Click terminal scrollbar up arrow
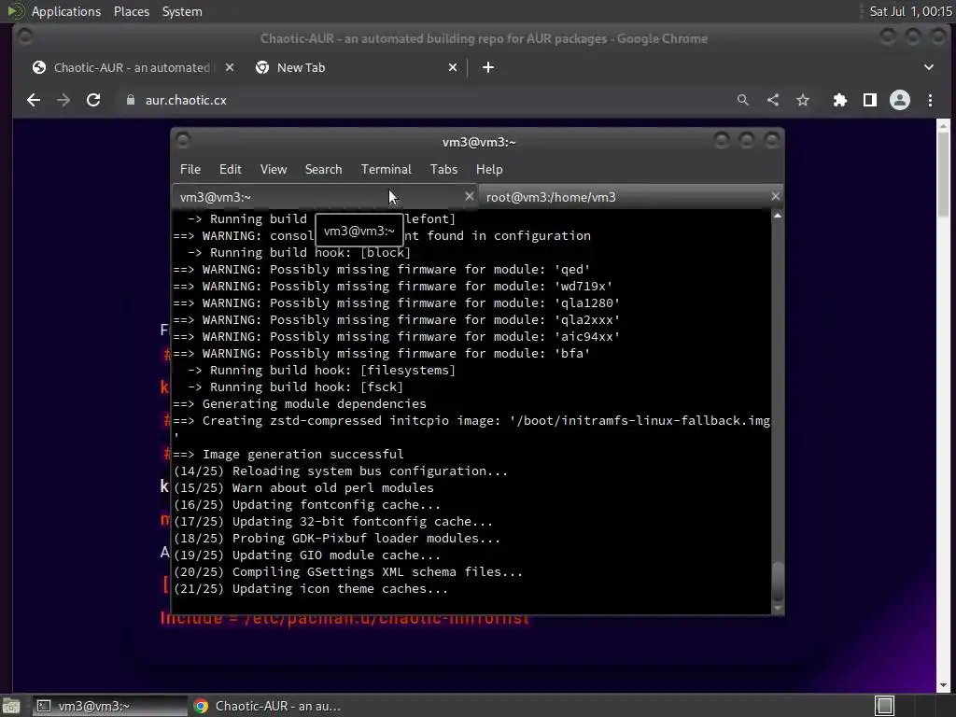 pos(778,216)
